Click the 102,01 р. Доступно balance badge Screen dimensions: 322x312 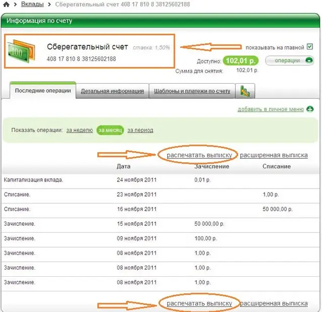click(x=240, y=60)
